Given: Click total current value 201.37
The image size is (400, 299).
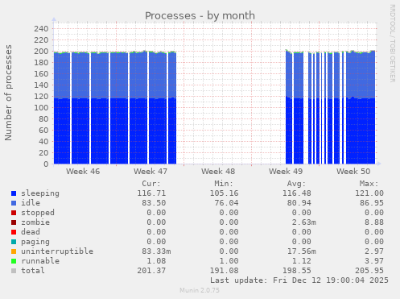Looking at the screenshot, I should coord(151,271).
